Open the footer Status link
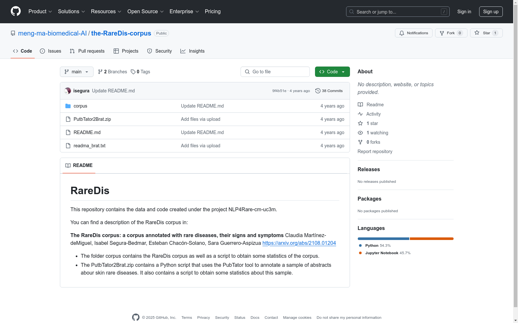 click(x=240, y=318)
